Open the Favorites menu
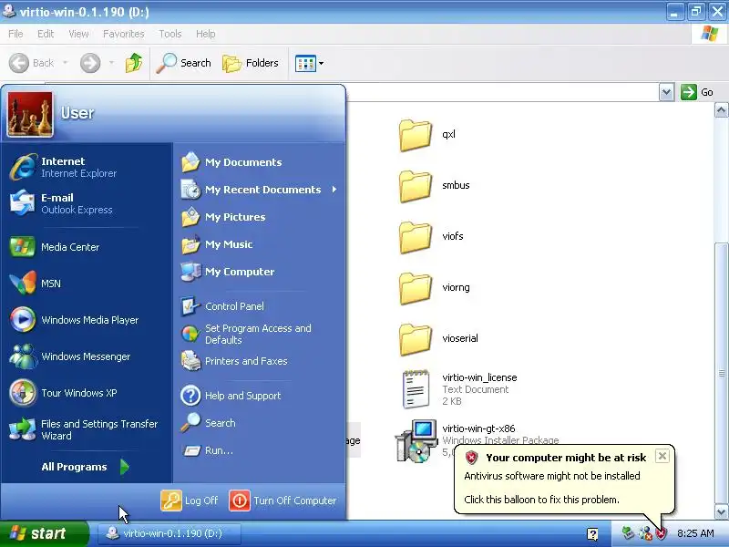 tap(124, 34)
